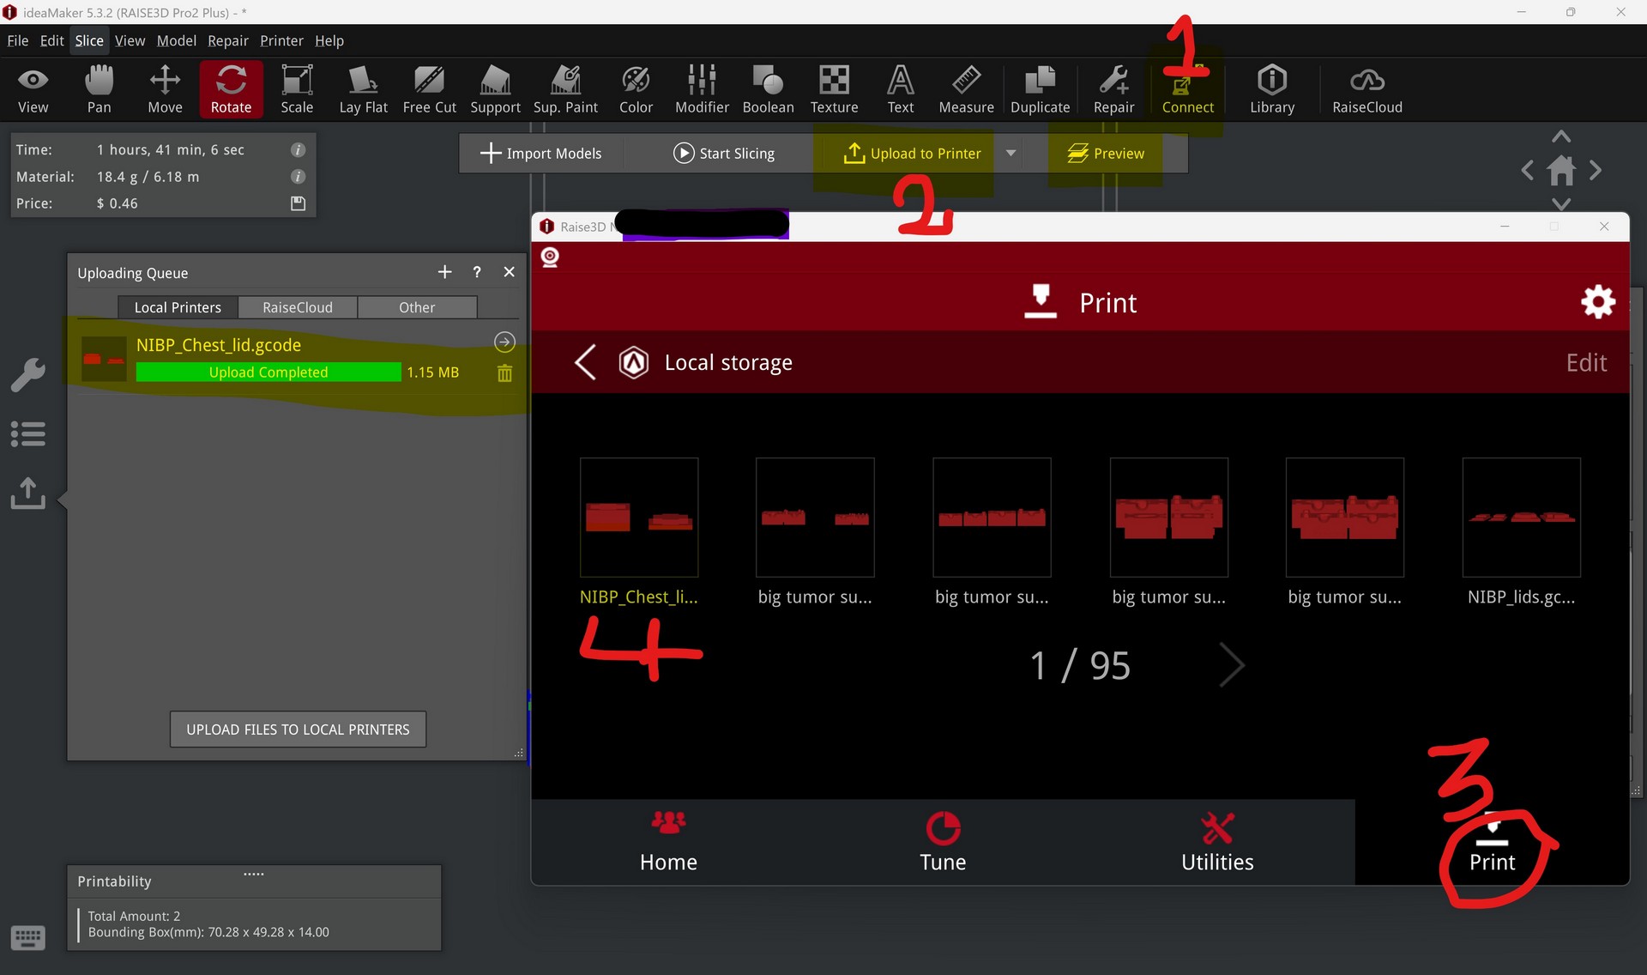Select the NIBP_lids.gcode thumbnail
This screenshot has height=975, width=1647.
click(1521, 517)
